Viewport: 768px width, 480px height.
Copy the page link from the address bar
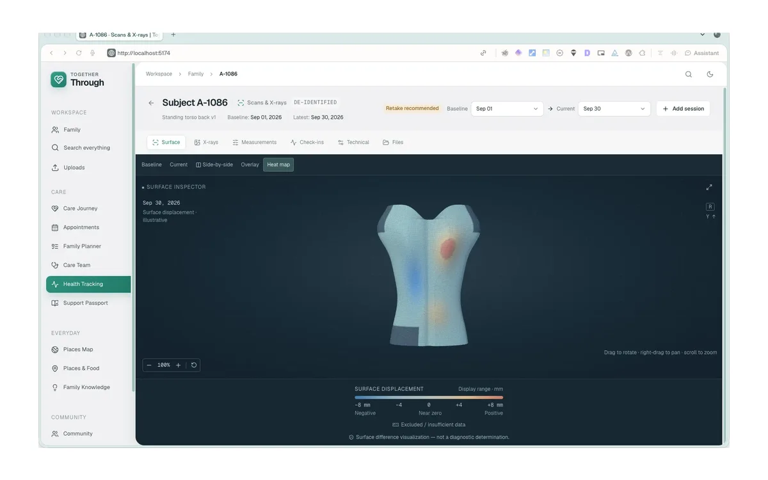click(x=483, y=53)
